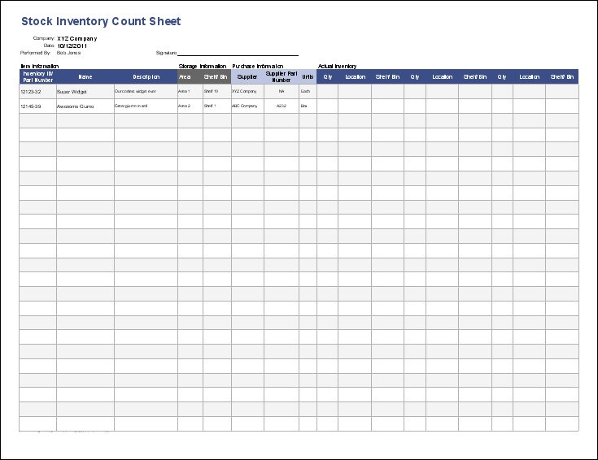Select the Purchase Information section heading
598x460 pixels.
258,67
